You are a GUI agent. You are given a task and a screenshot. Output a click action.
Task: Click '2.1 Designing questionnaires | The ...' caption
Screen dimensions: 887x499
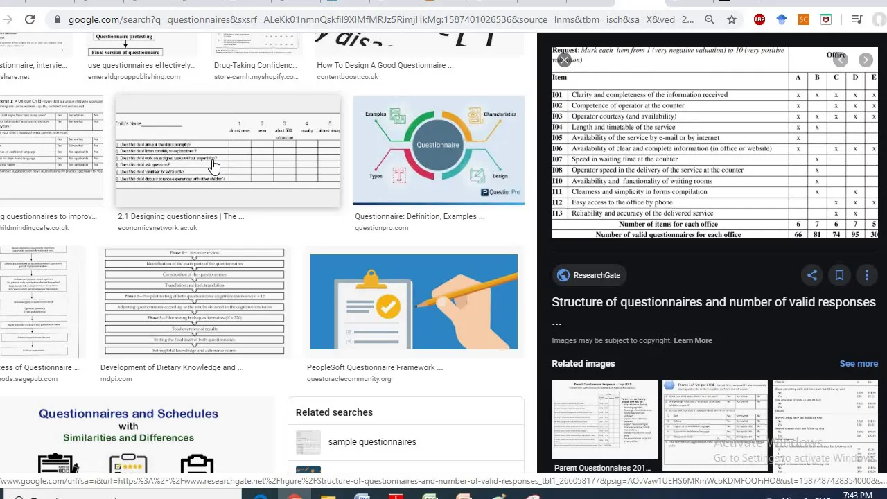181,216
